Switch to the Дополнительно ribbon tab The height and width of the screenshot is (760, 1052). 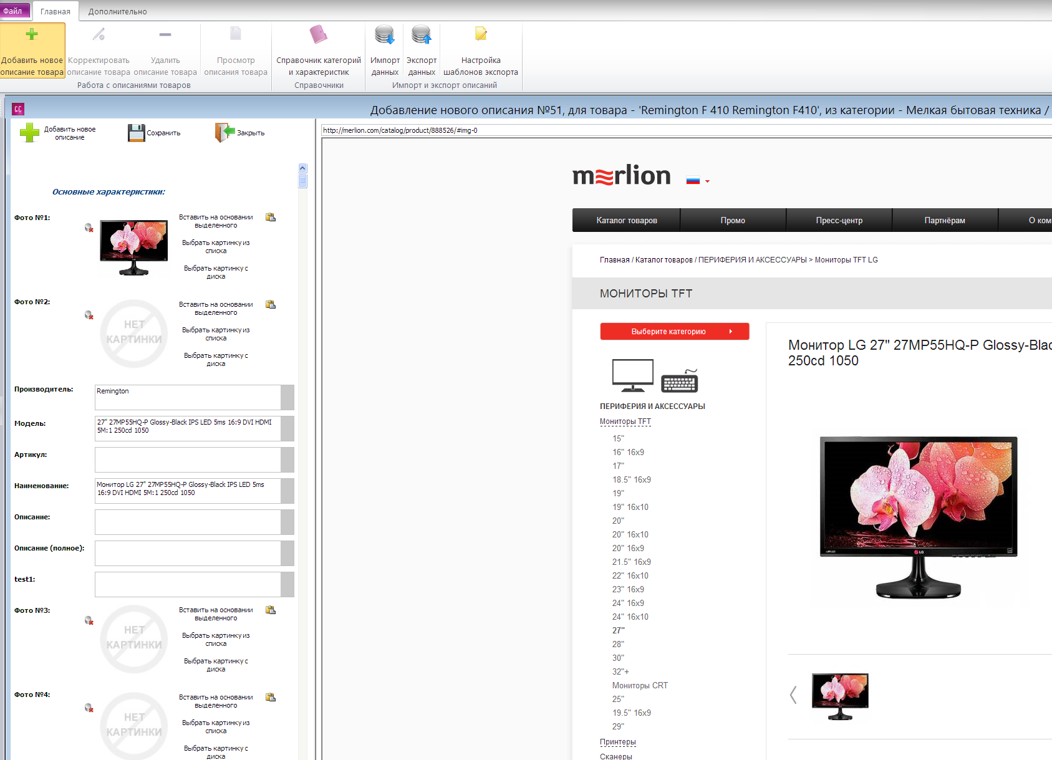pyautogui.click(x=118, y=11)
